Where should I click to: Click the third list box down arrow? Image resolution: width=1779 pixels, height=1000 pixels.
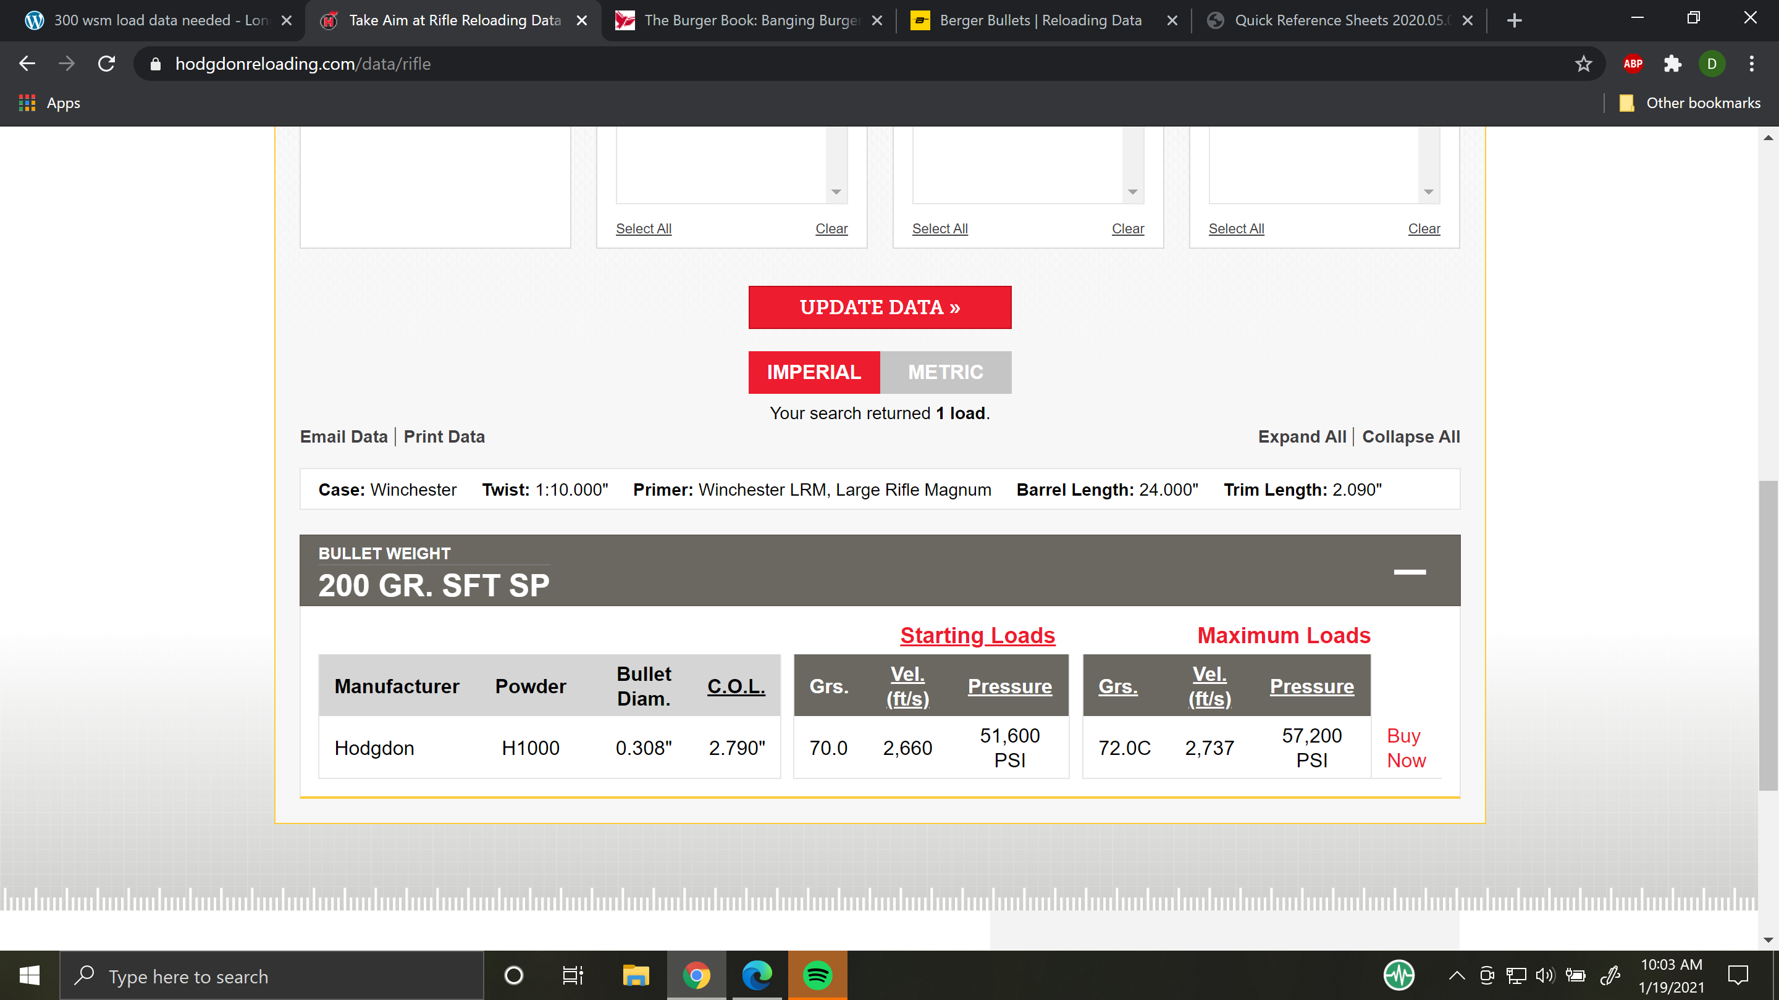(1428, 192)
